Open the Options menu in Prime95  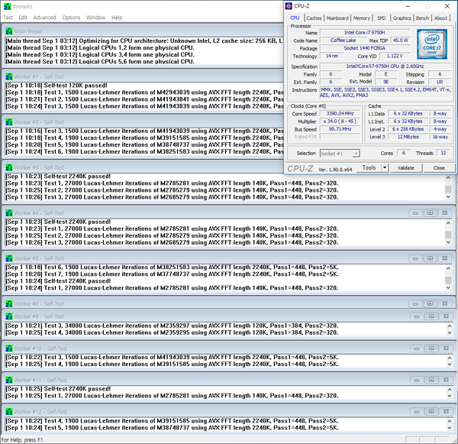coord(71,18)
